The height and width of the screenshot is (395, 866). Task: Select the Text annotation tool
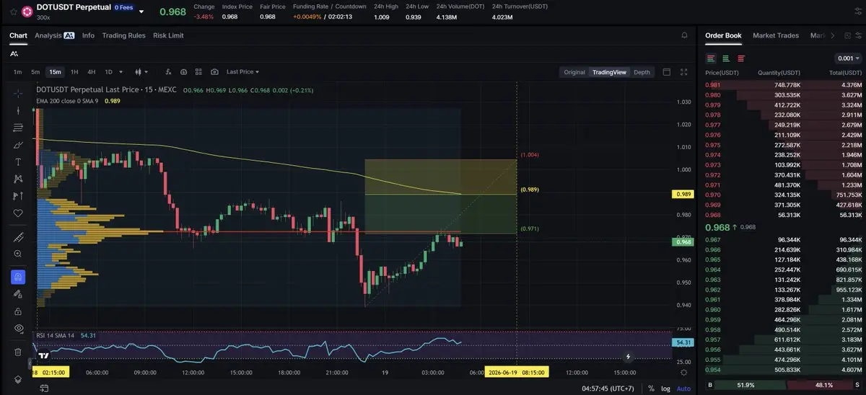click(x=18, y=161)
